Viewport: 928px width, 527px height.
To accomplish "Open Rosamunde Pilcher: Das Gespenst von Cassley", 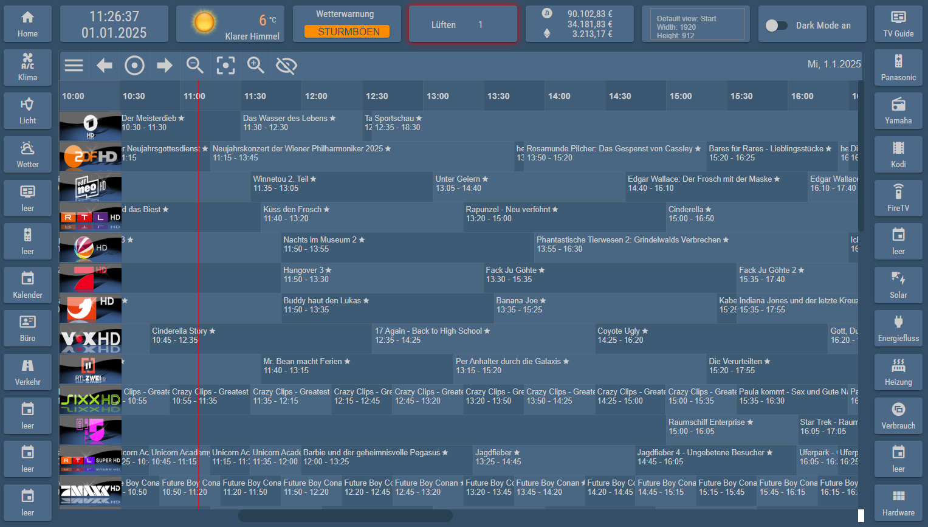I will [615, 157].
